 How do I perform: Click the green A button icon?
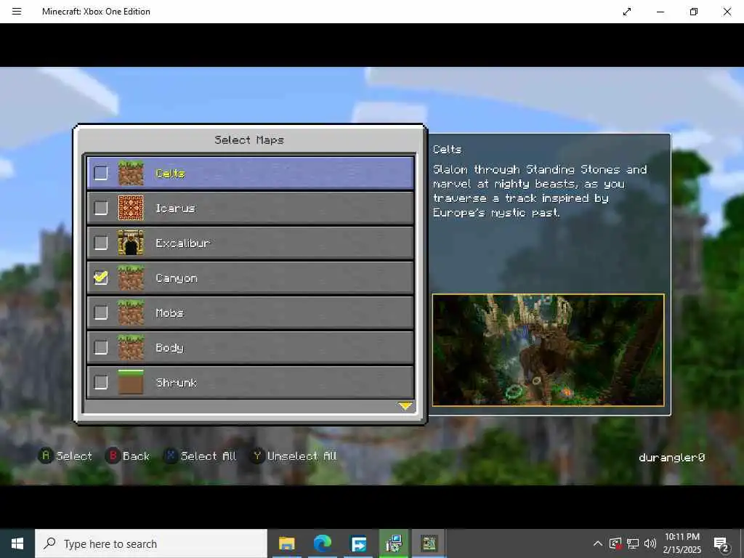[46, 456]
